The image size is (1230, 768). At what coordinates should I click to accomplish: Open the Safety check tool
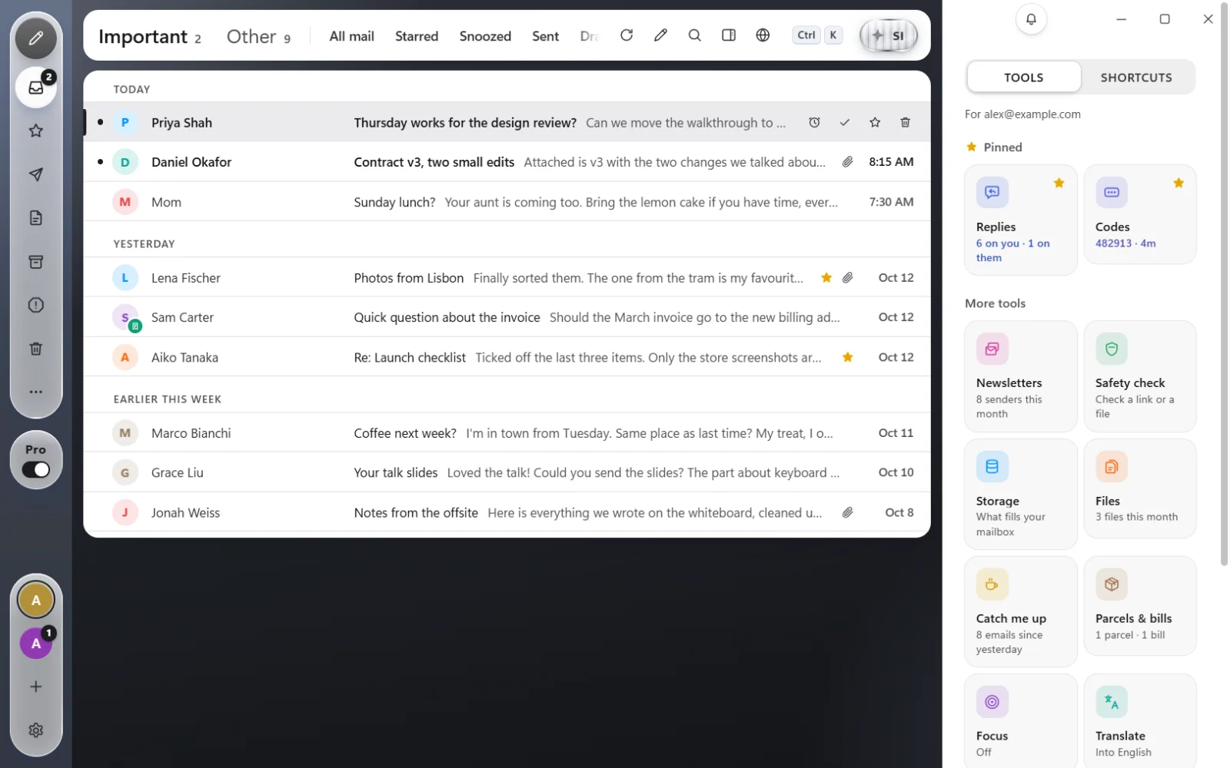[x=1140, y=376]
